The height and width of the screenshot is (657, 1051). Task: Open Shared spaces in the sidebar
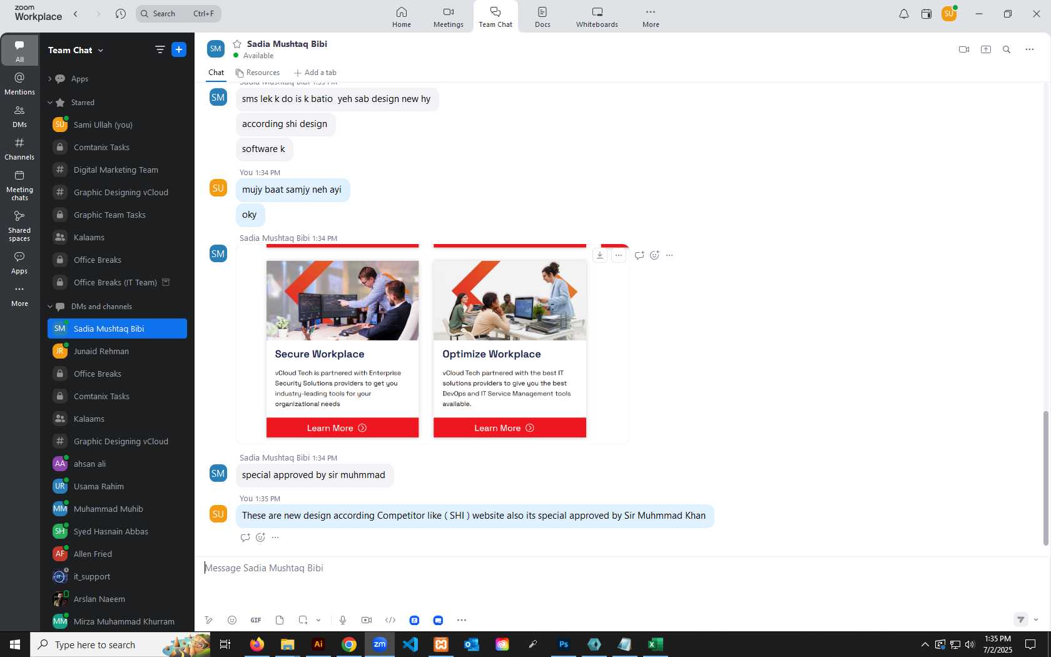coord(19,226)
